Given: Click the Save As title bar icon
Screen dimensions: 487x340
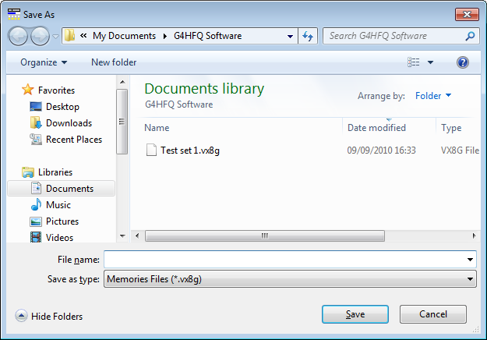Looking at the screenshot, I should [x=14, y=14].
